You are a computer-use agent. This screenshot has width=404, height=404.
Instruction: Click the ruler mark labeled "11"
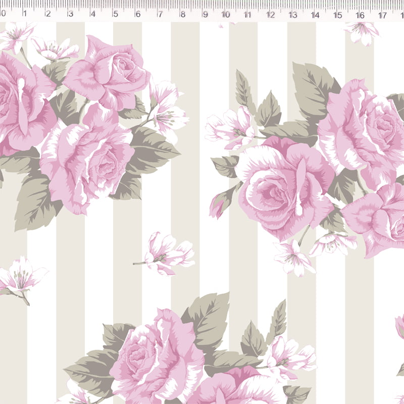pos(247,15)
